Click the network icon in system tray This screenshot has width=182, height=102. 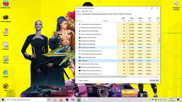[x=159, y=100]
